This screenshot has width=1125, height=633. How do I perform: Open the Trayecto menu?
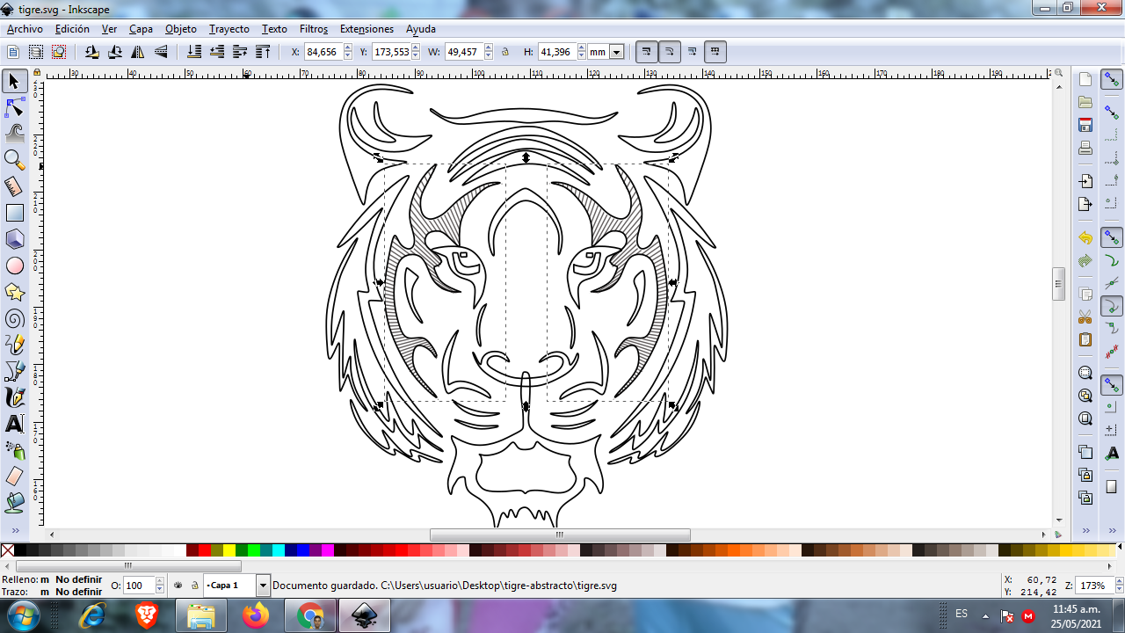point(229,29)
